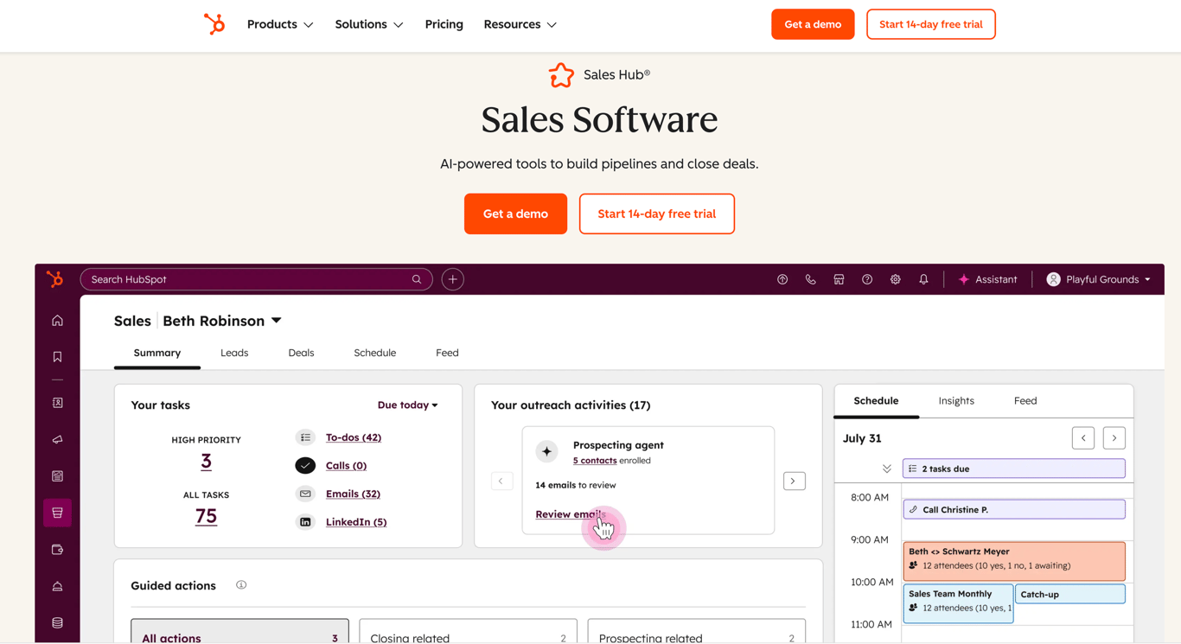Open the Bookmarks icon in the sidebar
Screen dimensions: 1181x644
pos(57,357)
